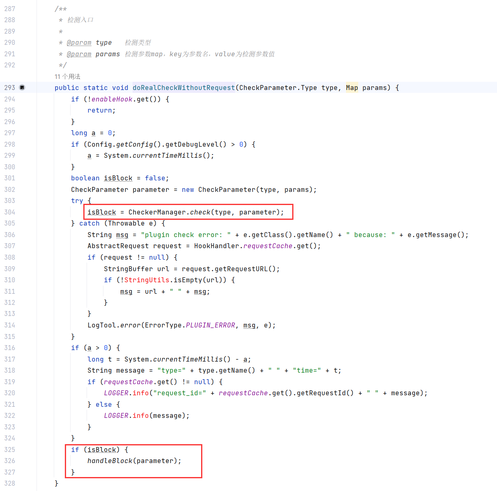This screenshot has width=497, height=491.
Task: Click LOGGER on line 322
Action: coord(116,415)
